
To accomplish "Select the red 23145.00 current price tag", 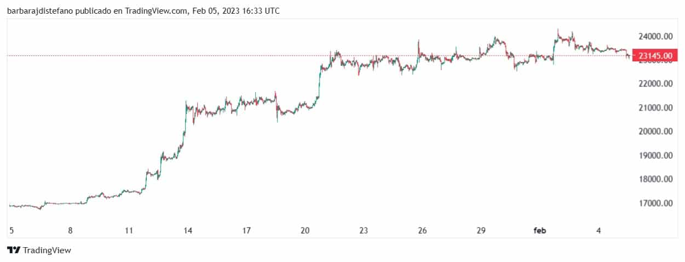I will pyautogui.click(x=654, y=55).
